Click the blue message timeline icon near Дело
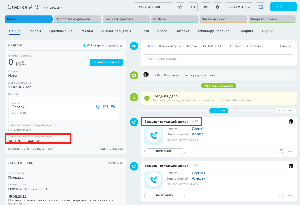This screenshot has height=205, width=300. [x=134, y=46]
